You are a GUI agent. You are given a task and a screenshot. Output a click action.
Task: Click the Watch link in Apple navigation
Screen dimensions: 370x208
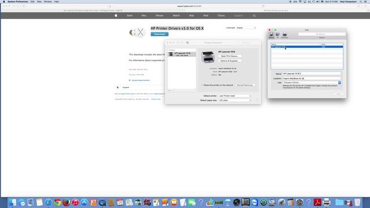pos(176,16)
